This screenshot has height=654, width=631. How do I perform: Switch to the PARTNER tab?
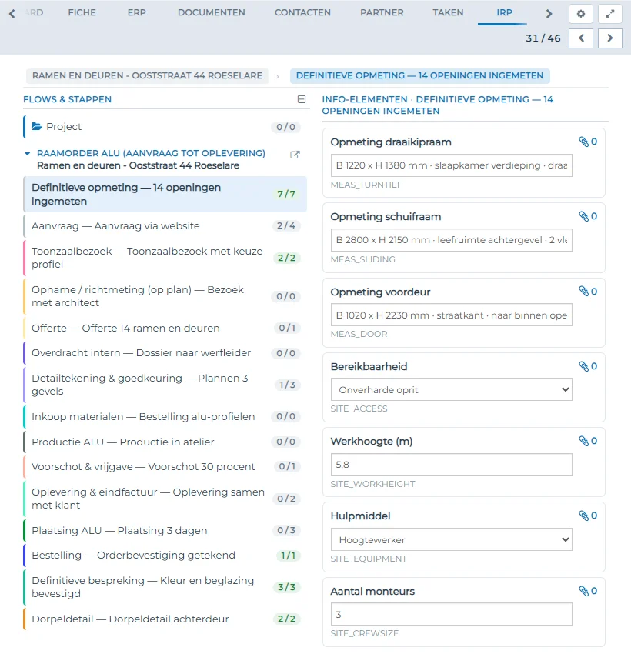382,12
